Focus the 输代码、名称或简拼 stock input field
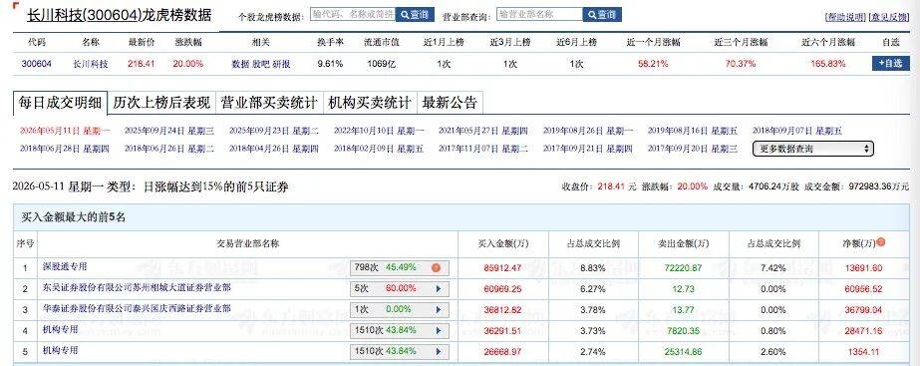 tap(353, 15)
